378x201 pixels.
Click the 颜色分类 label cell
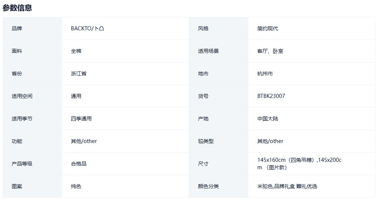208,186
